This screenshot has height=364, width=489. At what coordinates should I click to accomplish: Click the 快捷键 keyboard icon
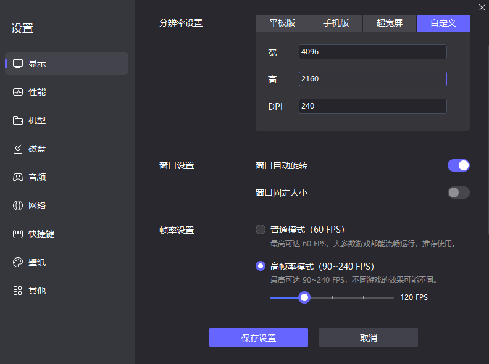click(x=18, y=234)
